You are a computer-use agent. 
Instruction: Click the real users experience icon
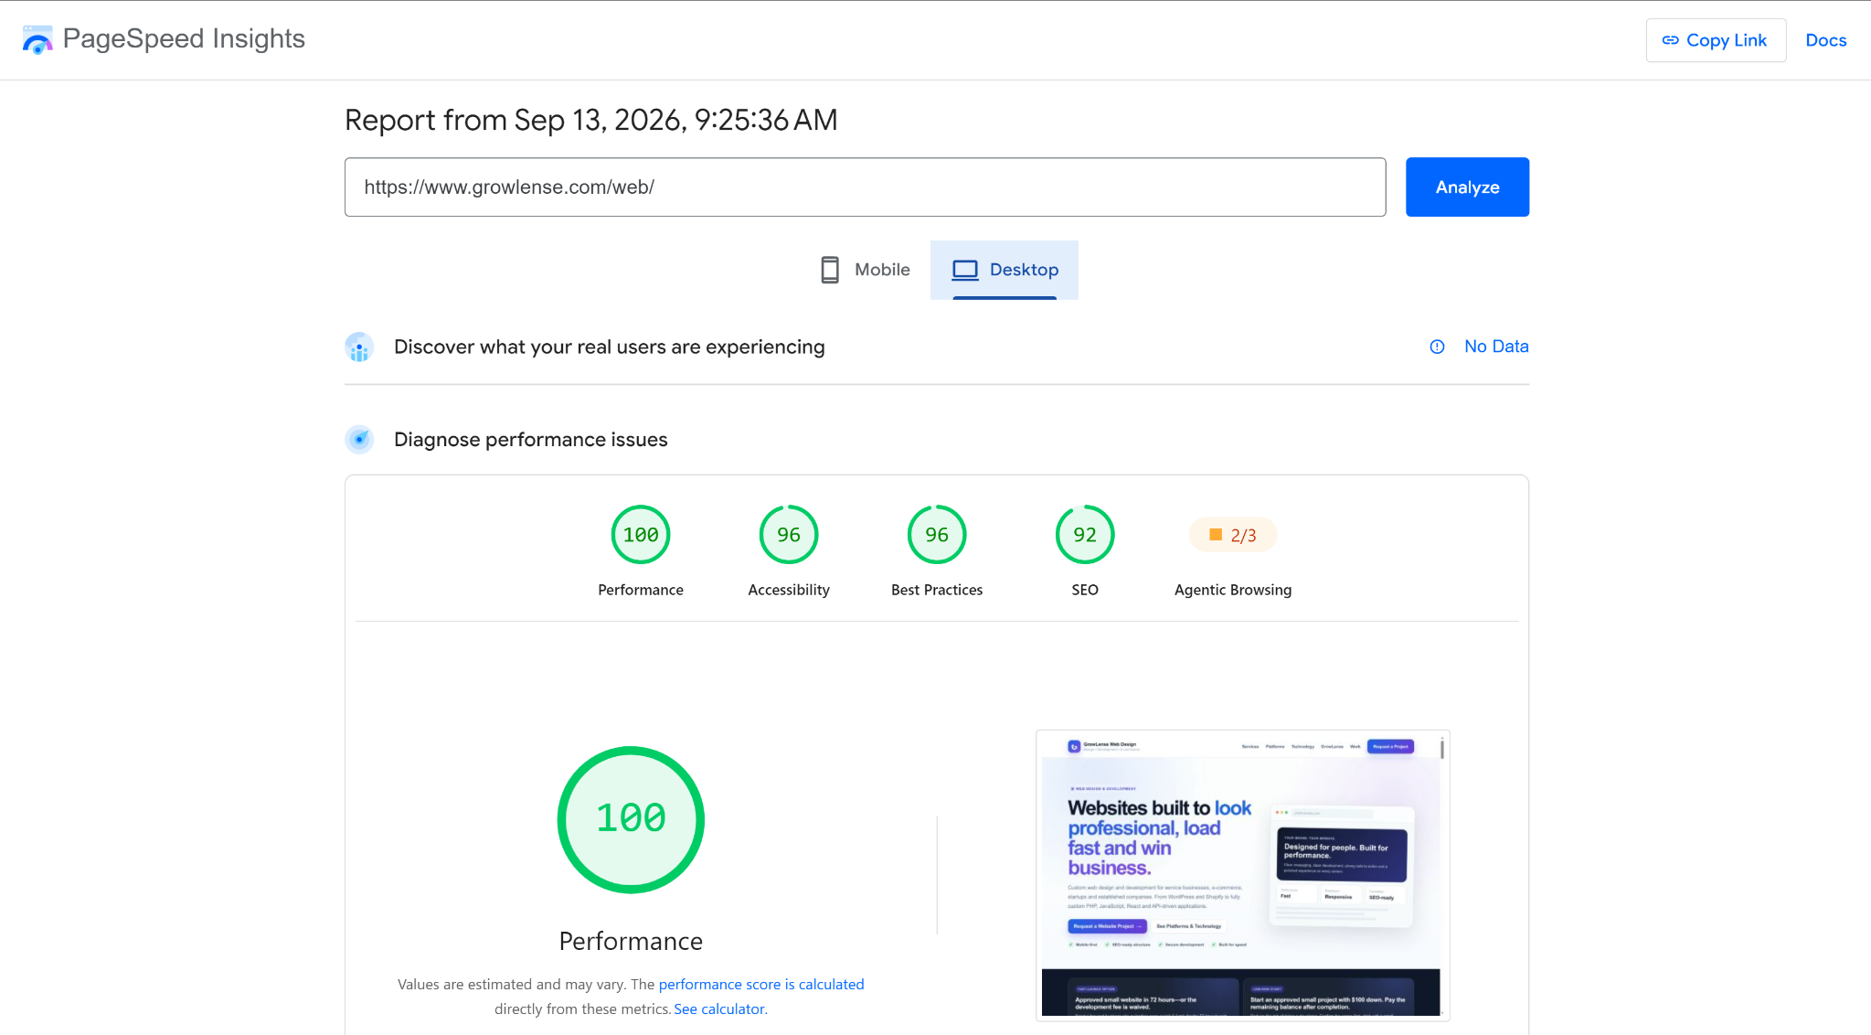[359, 347]
